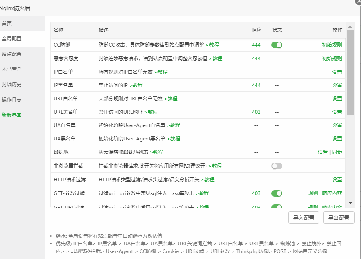Image resolution: width=361 pixels, height=259 pixels.
Task: Open the 教程 link for URL白名单
Action: 171,99
